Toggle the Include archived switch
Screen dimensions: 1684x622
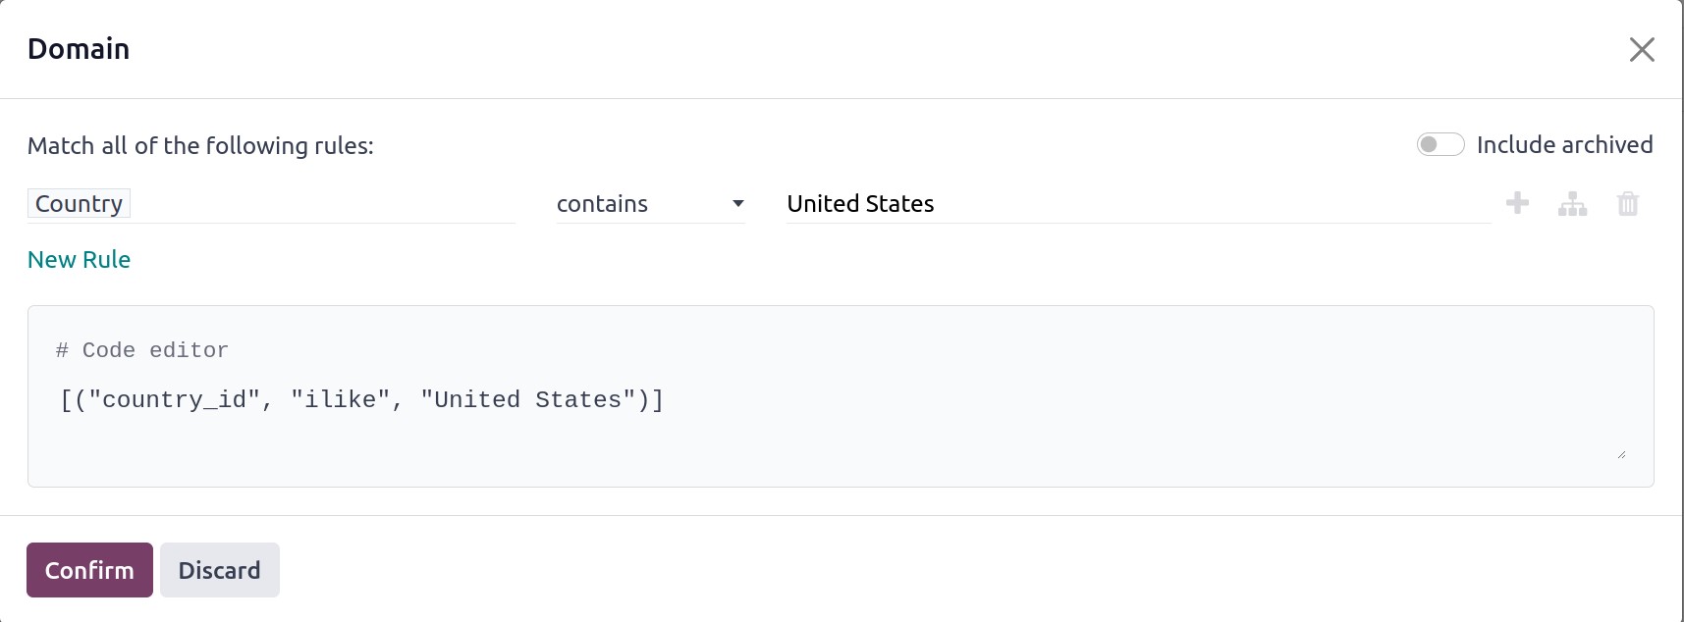coord(1440,145)
